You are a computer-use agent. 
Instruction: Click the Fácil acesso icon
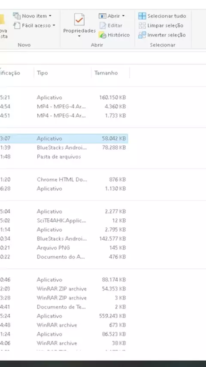pyautogui.click(x=17, y=25)
